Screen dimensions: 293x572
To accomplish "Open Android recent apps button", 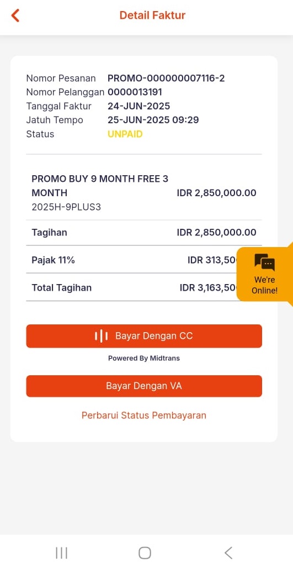I will (62, 553).
